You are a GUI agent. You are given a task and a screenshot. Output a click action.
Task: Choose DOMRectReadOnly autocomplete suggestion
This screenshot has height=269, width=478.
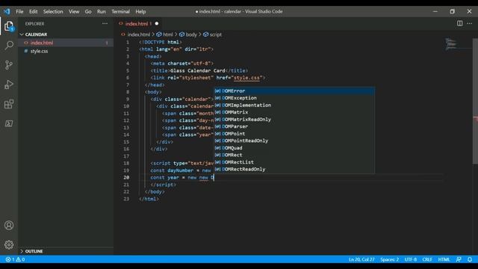click(x=294, y=170)
